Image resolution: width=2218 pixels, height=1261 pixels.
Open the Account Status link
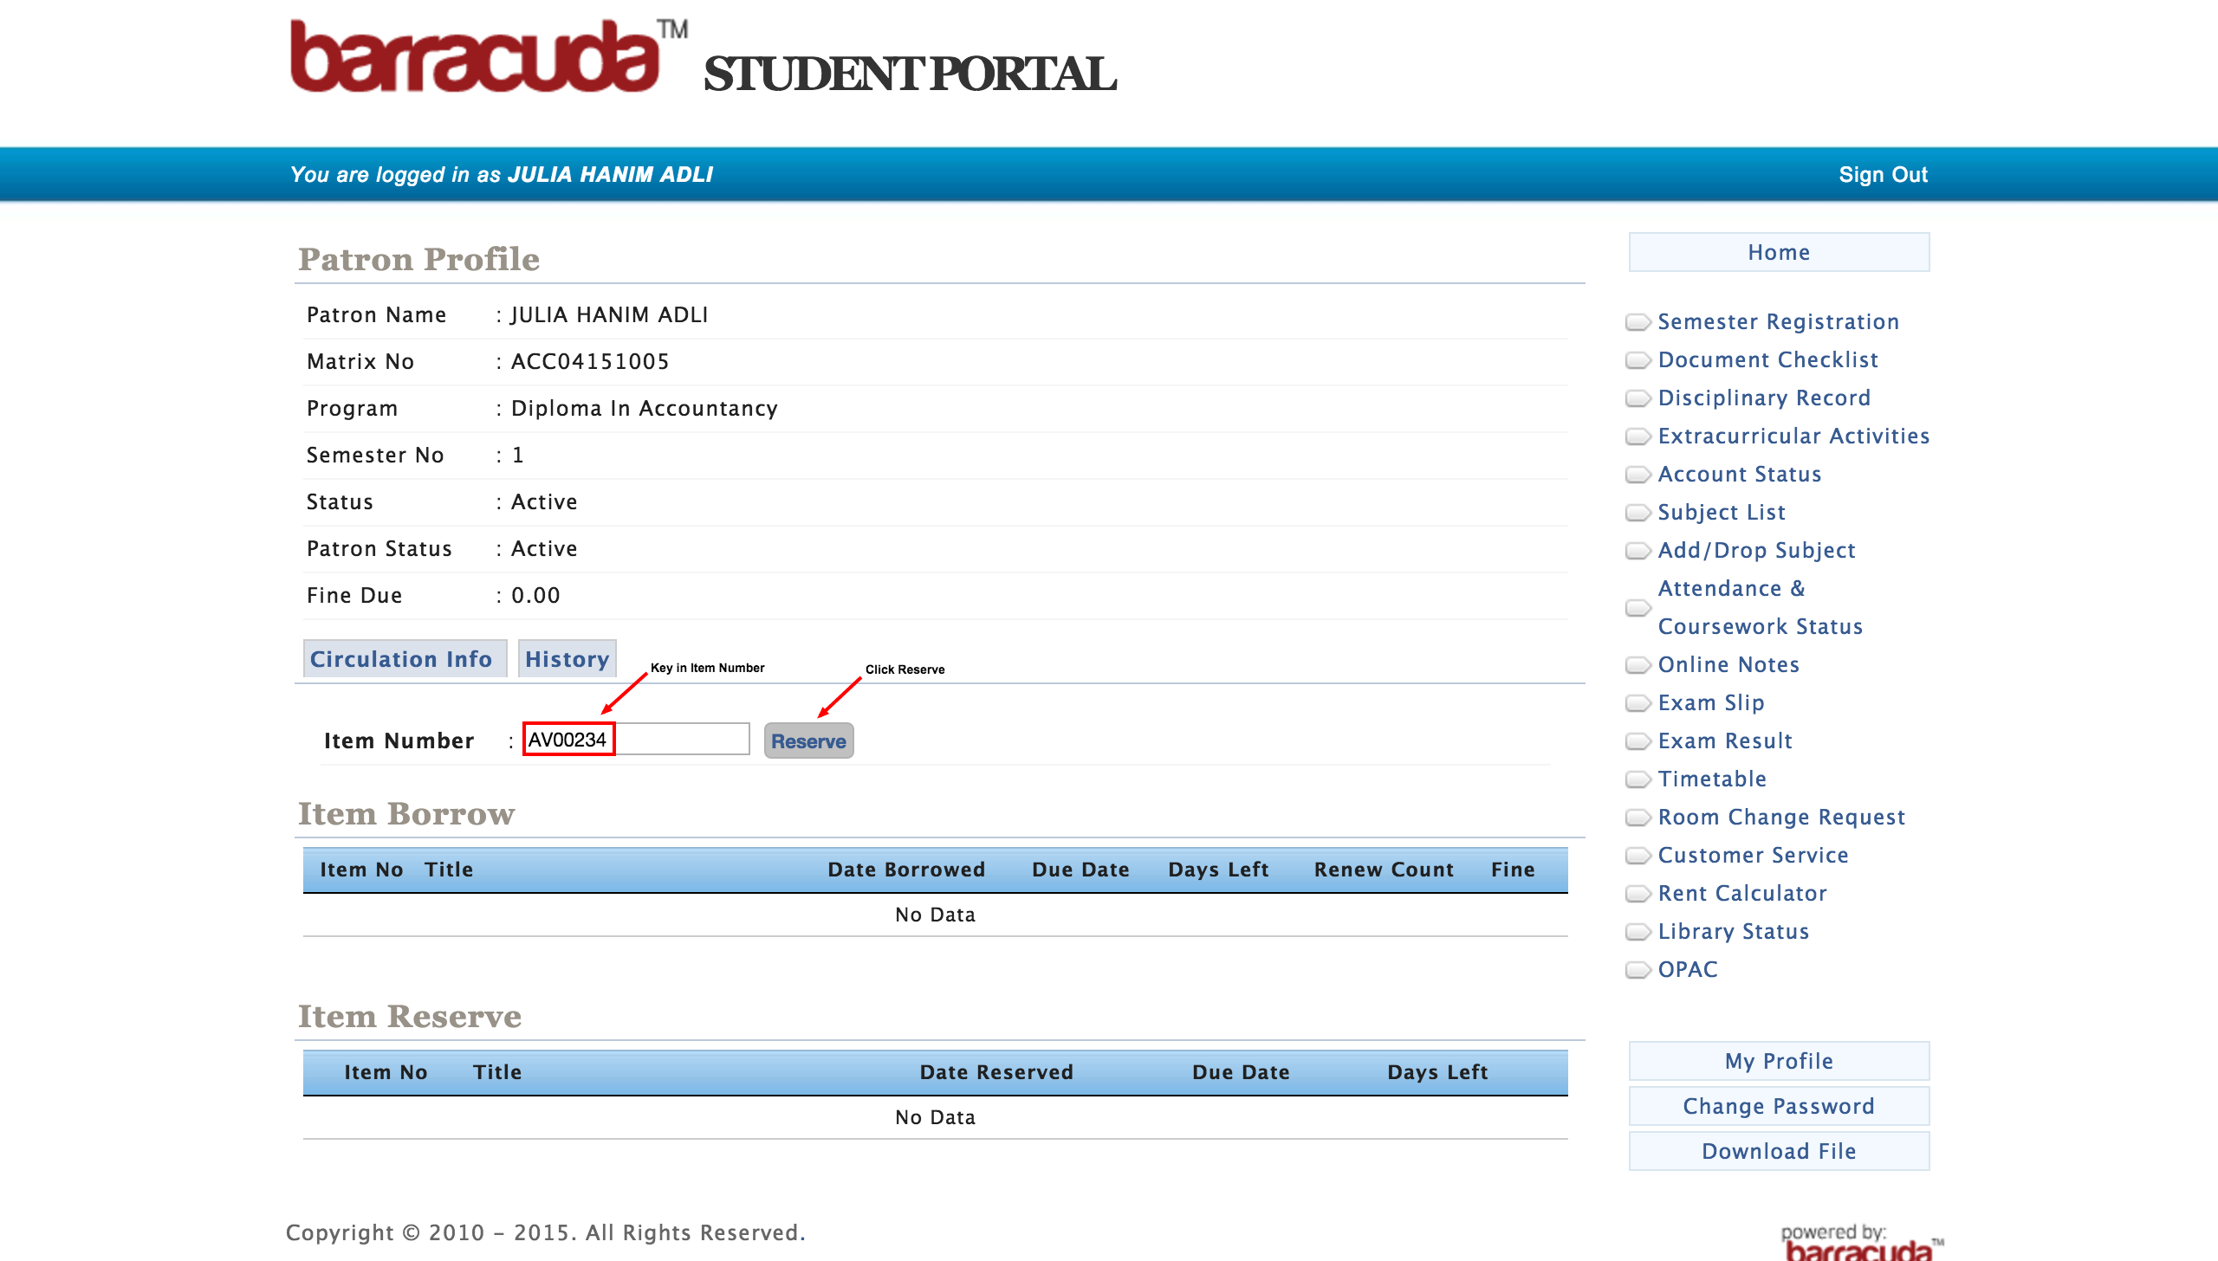point(1739,475)
